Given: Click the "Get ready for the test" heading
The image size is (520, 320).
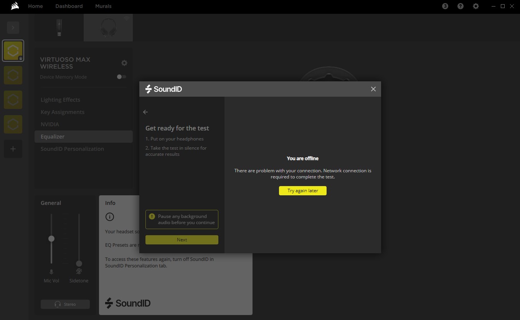Looking at the screenshot, I should pos(177,128).
